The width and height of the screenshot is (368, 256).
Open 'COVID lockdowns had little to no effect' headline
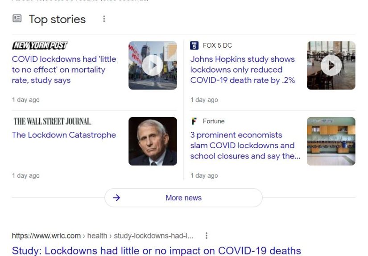[x=64, y=70]
